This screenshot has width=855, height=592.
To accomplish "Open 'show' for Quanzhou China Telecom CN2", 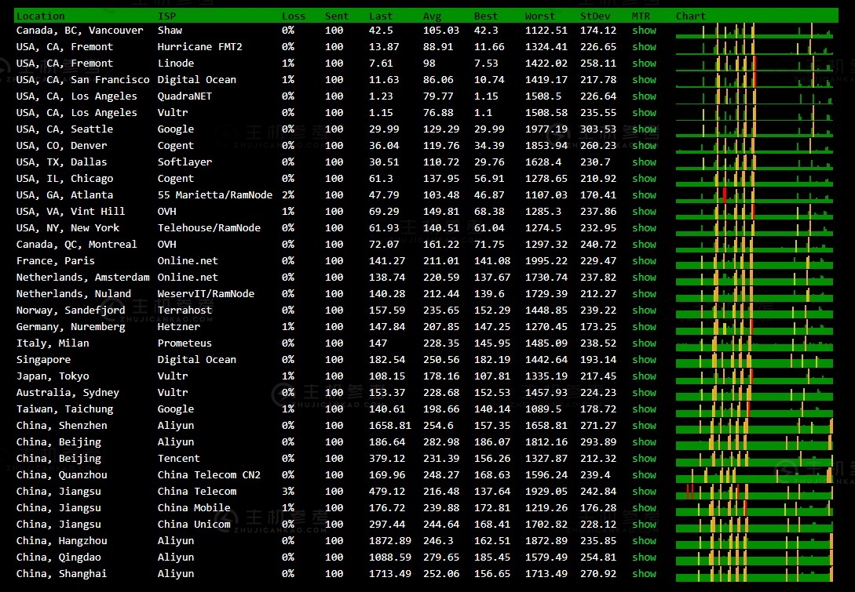I will click(x=644, y=475).
